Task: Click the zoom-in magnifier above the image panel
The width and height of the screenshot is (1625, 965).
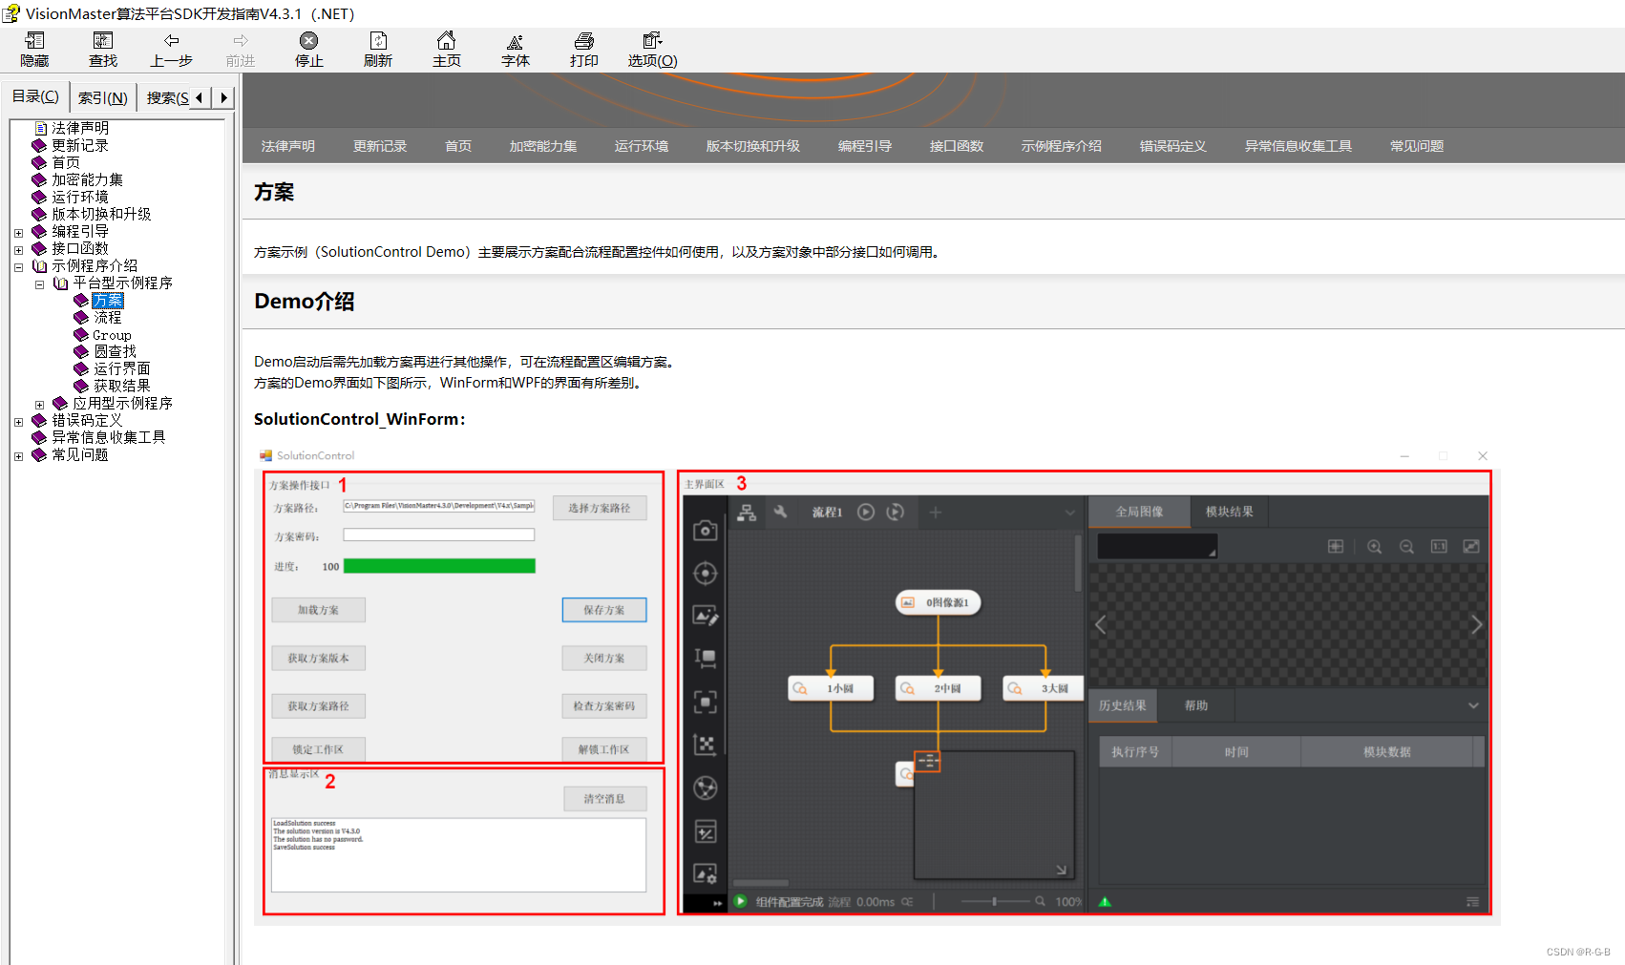Action: 1374,546
